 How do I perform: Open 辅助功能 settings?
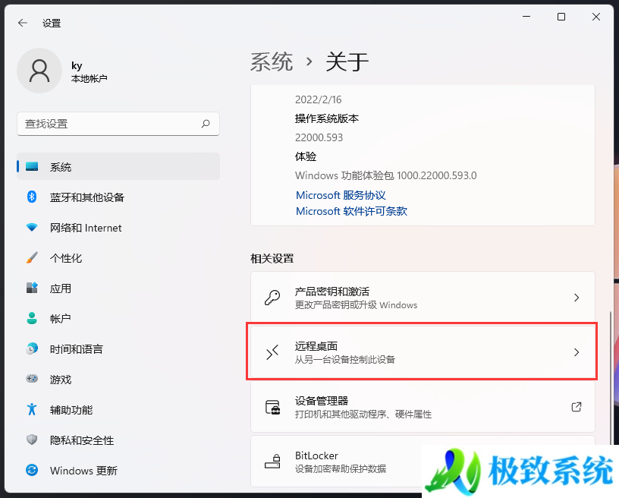[118, 409]
